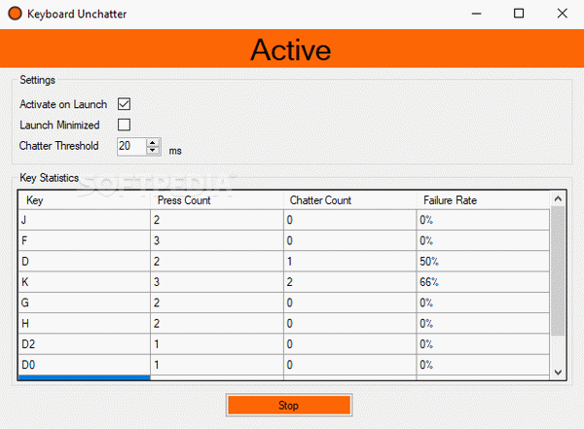Increase Chatter Threshold with the up arrow

pyautogui.click(x=153, y=143)
